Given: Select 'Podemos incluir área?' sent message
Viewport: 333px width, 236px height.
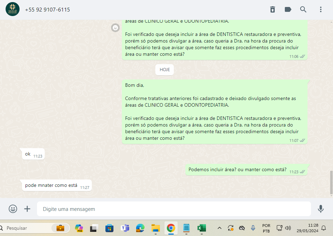Looking at the screenshot, I should coord(246,170).
